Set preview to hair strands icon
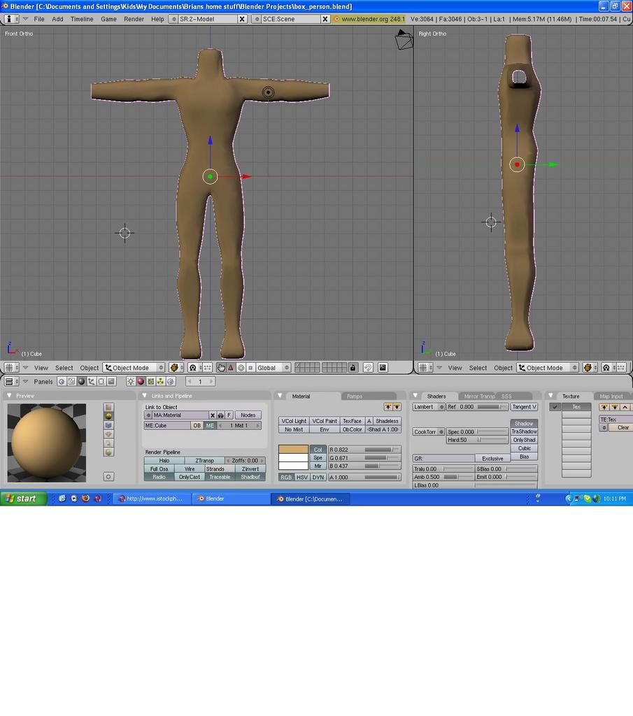Viewport: 633px width, 716px height. click(x=108, y=443)
